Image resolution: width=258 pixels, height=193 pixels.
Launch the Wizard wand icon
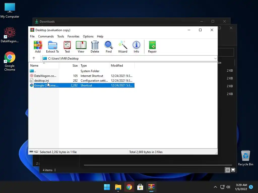123,45
